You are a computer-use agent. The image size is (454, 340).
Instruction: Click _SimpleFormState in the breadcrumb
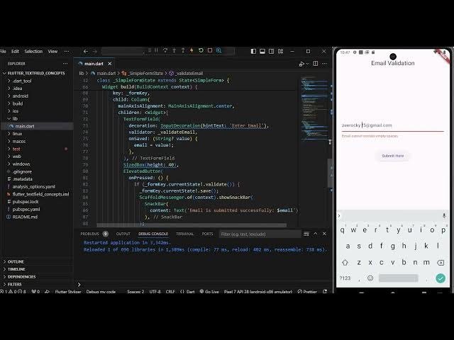(x=146, y=74)
